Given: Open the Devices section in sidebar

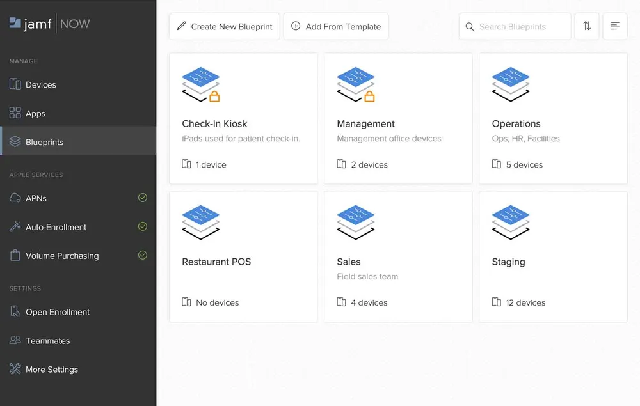Looking at the screenshot, I should pyautogui.click(x=41, y=85).
